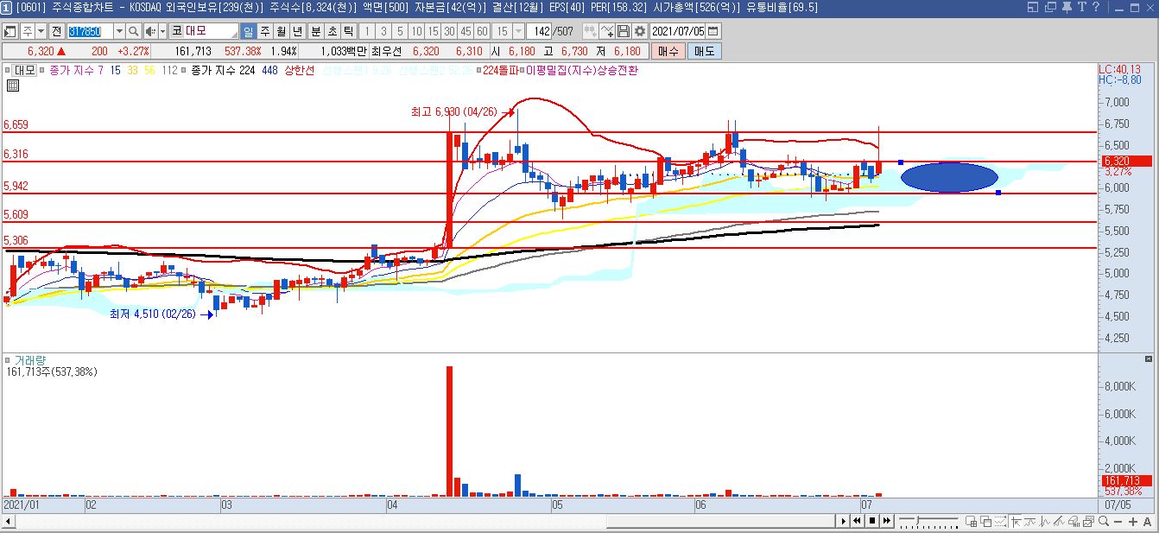This screenshot has width=1159, height=533.
Task: Click the duplicate-window icon in the title bar
Action: [x=1050, y=7]
